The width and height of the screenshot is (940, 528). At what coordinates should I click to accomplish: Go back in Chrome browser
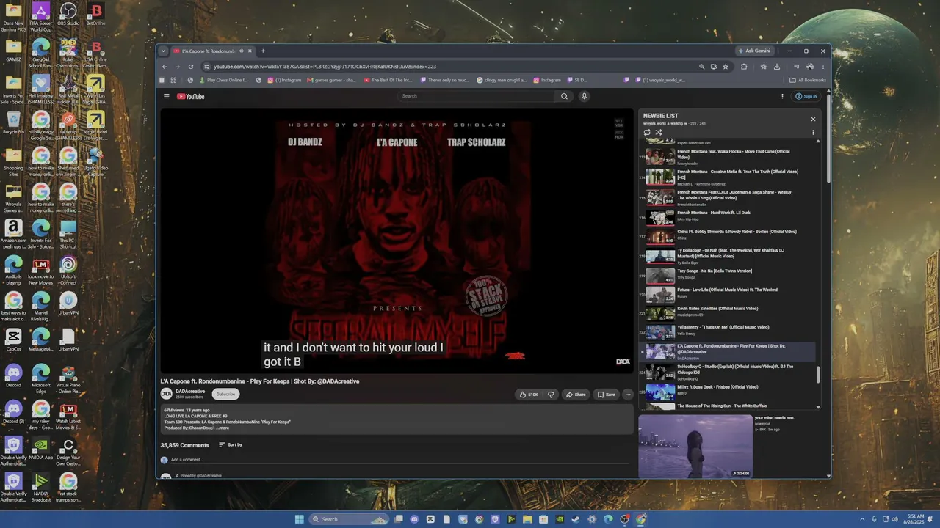[164, 67]
